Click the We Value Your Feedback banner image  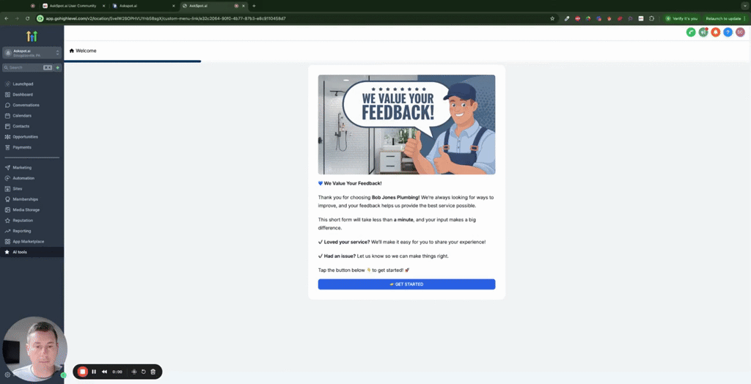point(406,125)
